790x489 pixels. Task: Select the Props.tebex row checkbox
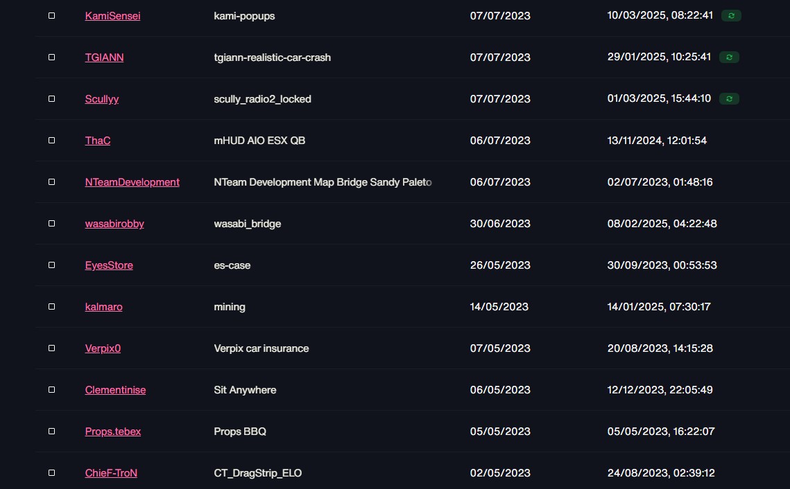coord(51,431)
